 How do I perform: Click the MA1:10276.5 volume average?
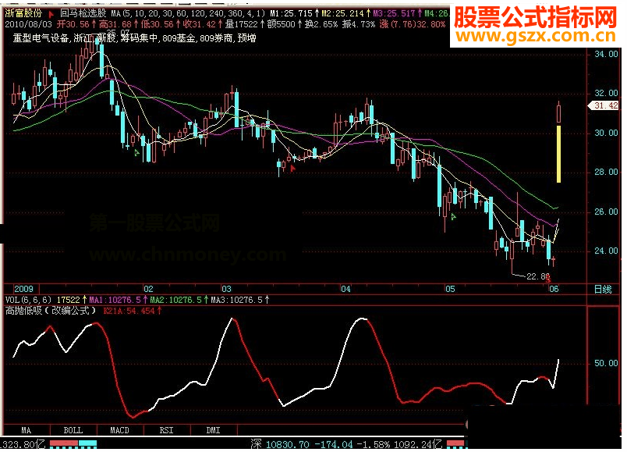point(118,300)
